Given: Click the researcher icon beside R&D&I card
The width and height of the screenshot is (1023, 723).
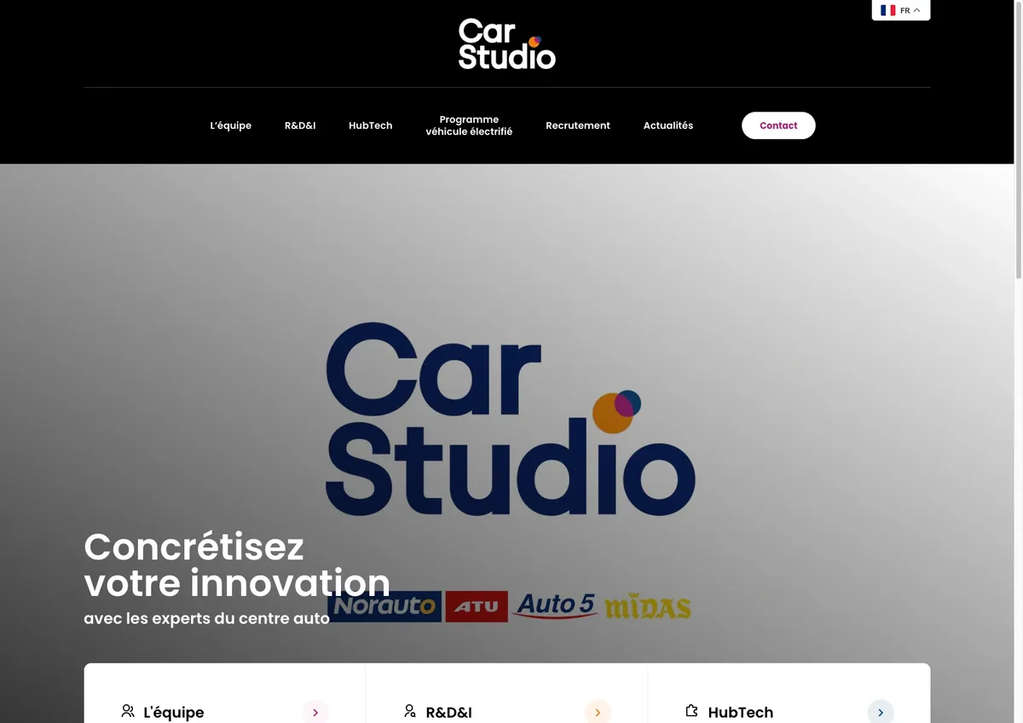Looking at the screenshot, I should point(410,710).
